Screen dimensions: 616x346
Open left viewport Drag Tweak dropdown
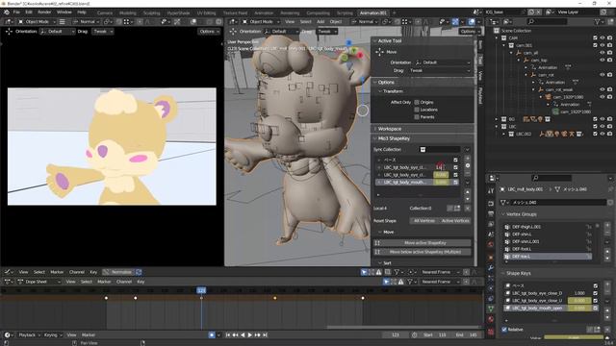pos(103,31)
